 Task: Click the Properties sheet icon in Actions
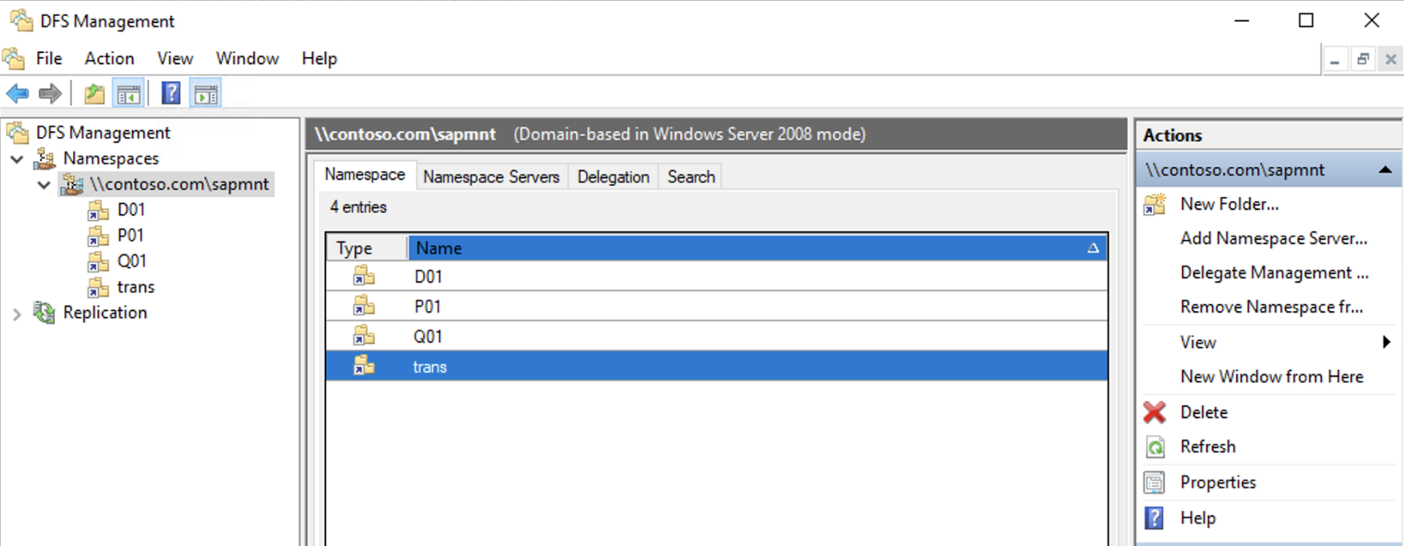click(x=1154, y=483)
